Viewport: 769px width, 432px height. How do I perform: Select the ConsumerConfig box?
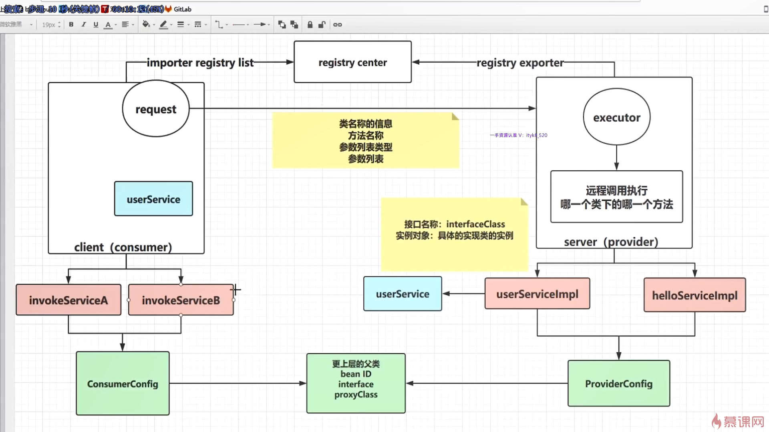coord(123,383)
